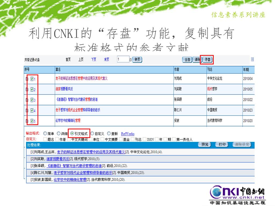
Task: Uncheck the checkbox for record 5
Action: [x=32, y=121]
